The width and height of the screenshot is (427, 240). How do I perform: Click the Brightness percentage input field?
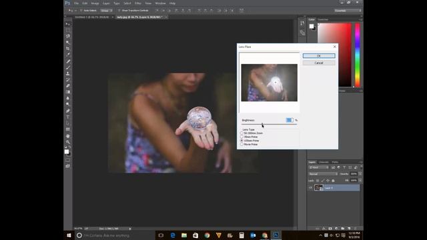coord(290,120)
